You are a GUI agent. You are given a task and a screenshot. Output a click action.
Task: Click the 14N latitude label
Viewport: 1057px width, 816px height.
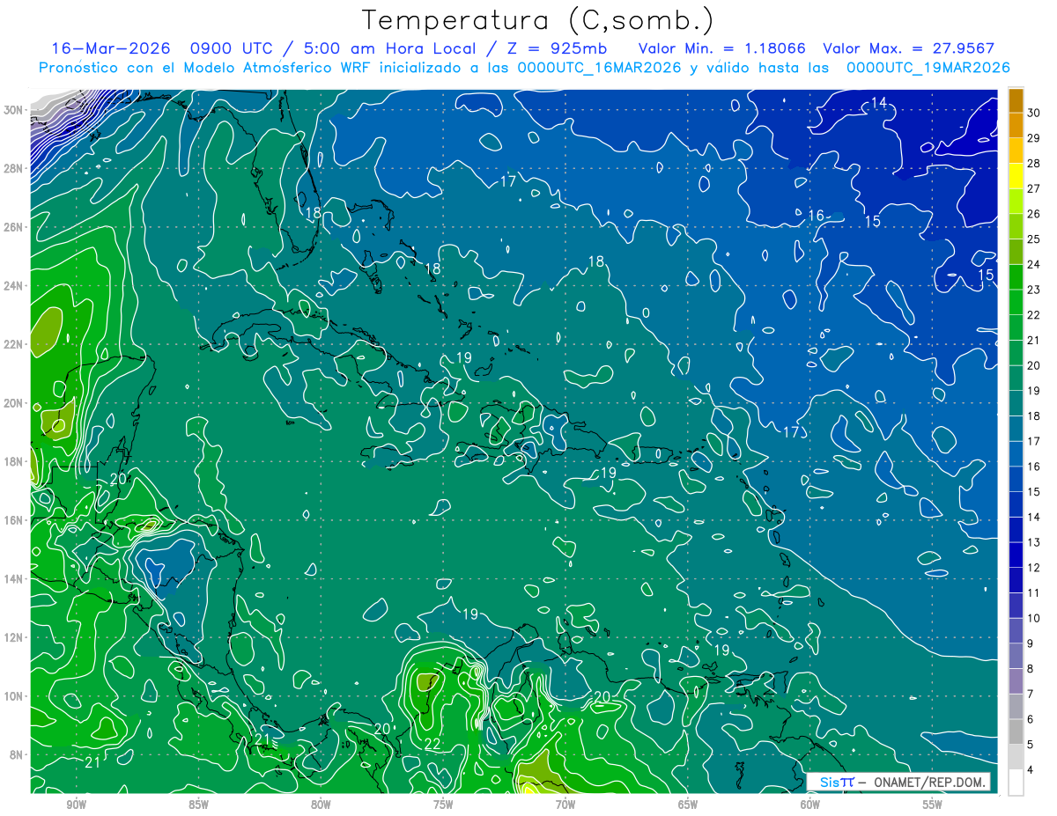click(x=13, y=579)
